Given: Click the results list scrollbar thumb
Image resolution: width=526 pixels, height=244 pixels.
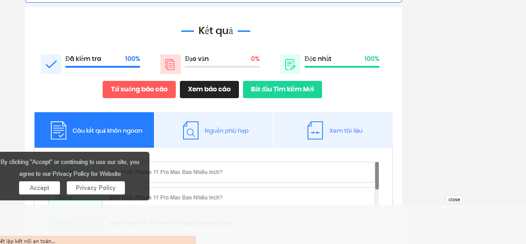Looking at the screenshot, I should click(x=377, y=175).
